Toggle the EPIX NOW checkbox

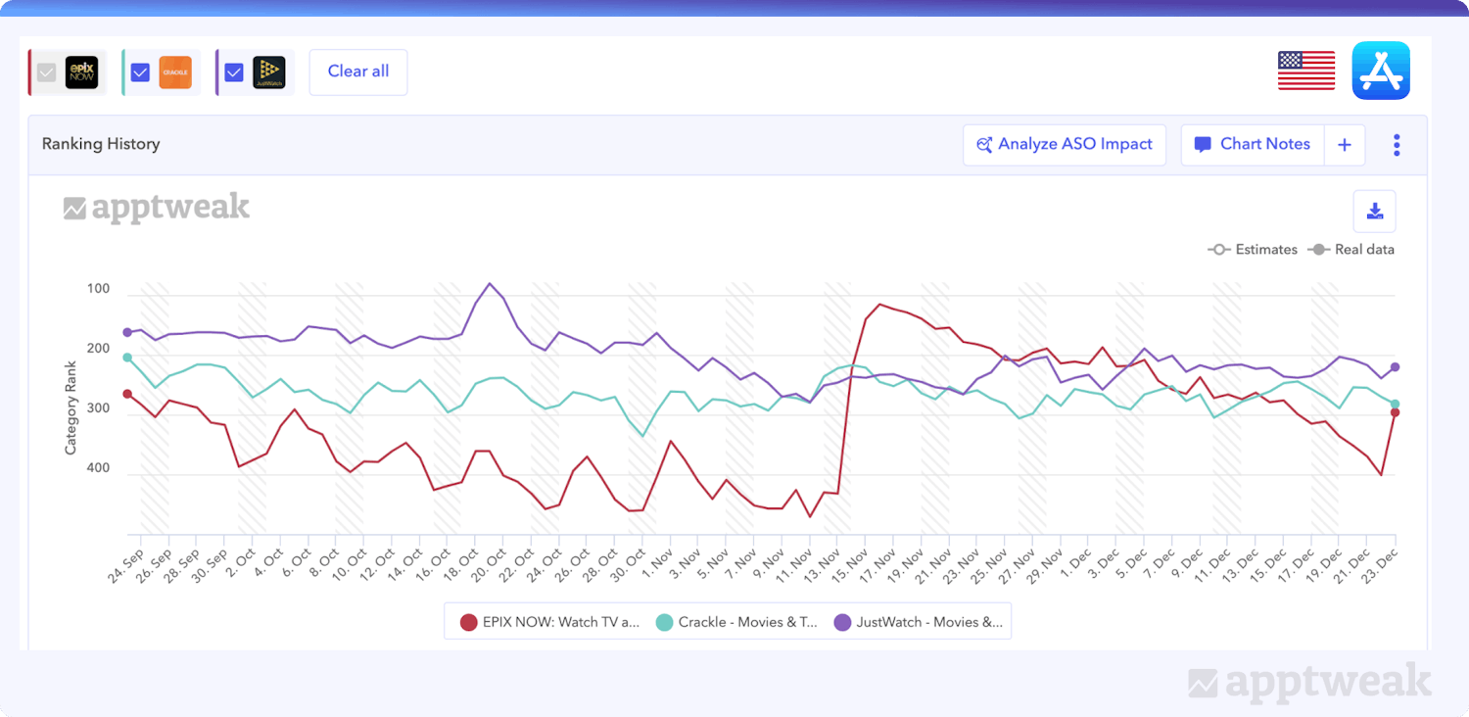[x=46, y=72]
